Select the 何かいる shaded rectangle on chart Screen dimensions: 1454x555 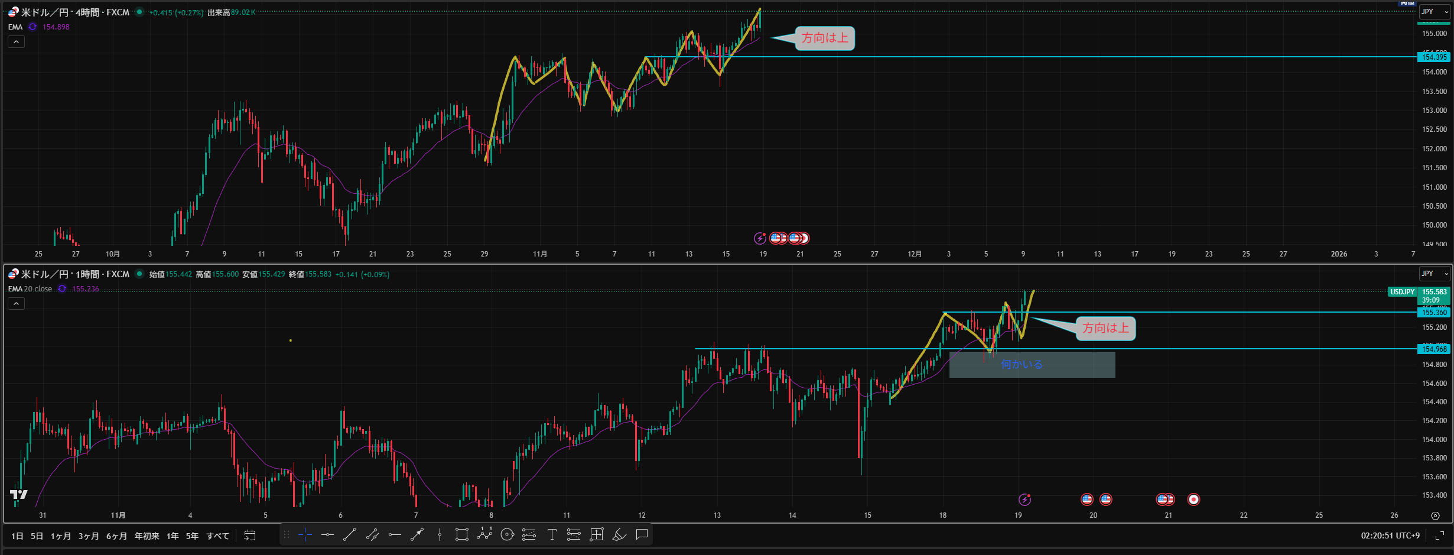(x=1032, y=365)
